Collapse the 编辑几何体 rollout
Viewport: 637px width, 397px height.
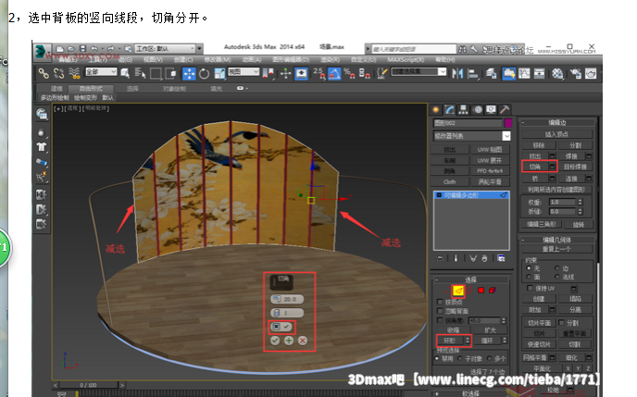[x=557, y=240]
